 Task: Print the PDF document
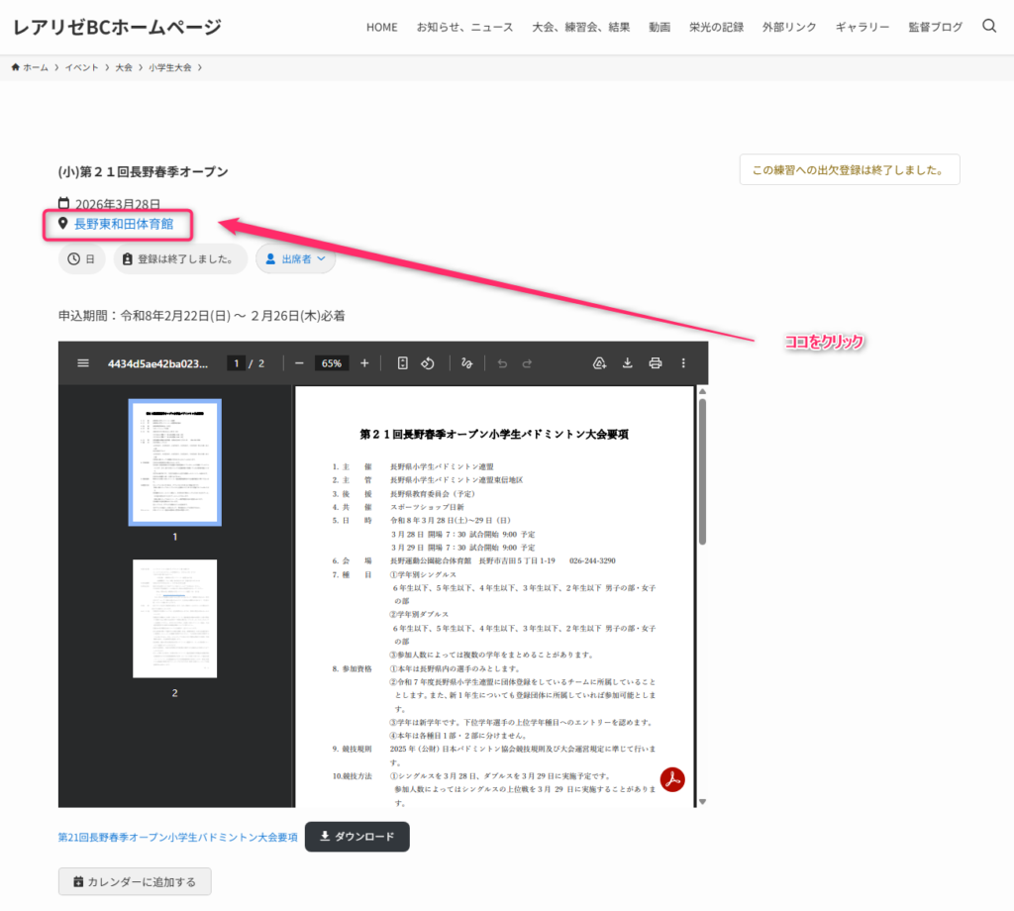click(655, 363)
